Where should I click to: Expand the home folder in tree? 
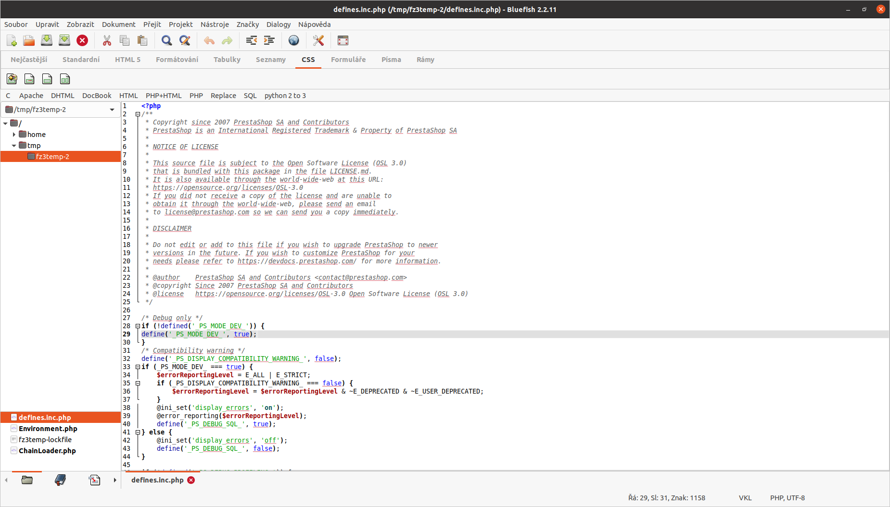14,135
